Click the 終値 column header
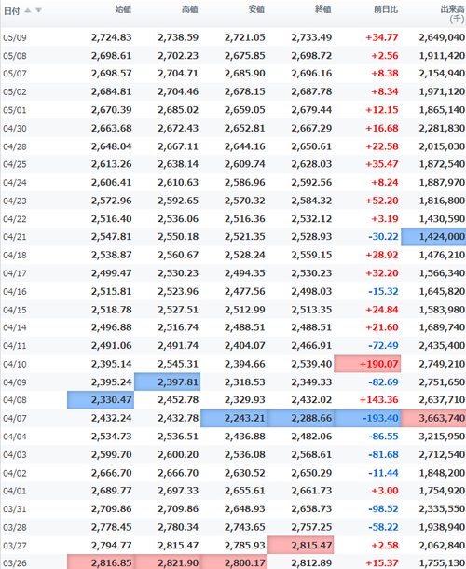466x569 pixels. click(323, 9)
